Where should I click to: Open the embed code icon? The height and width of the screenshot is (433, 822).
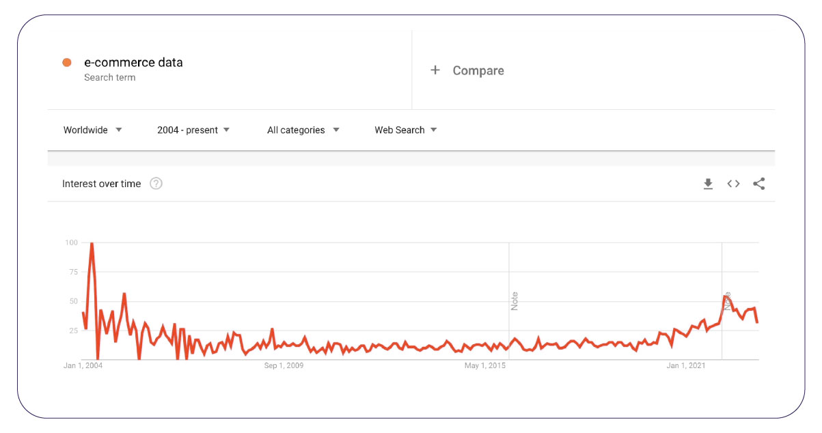(733, 184)
